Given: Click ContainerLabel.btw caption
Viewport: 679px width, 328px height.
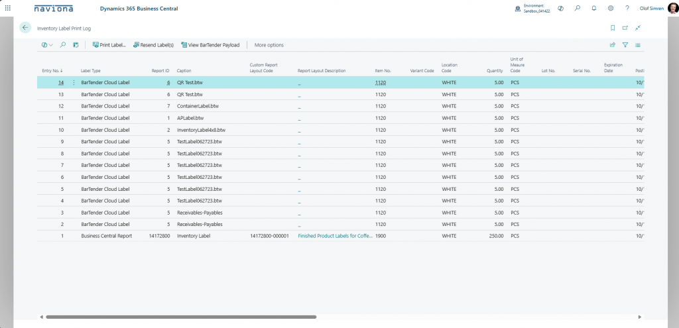Looking at the screenshot, I should click(x=197, y=106).
